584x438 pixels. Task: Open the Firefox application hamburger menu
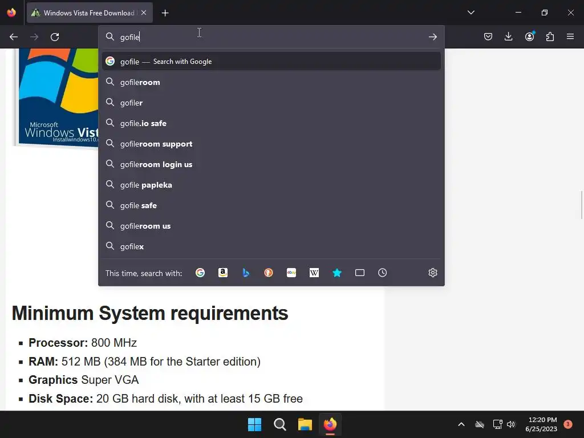[570, 36]
